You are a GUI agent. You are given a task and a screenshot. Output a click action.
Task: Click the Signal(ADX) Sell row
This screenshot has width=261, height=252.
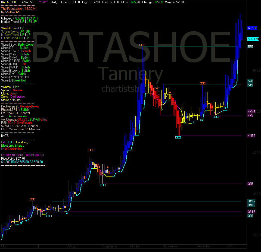pyautogui.click(x=13, y=64)
